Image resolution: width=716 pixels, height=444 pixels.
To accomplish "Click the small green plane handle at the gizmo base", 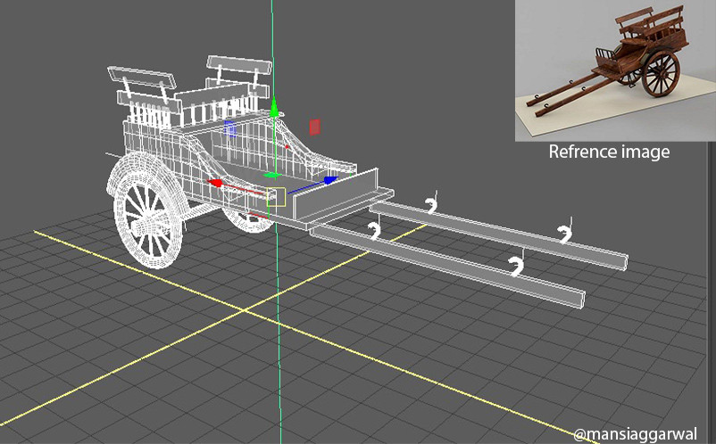I will [272, 176].
